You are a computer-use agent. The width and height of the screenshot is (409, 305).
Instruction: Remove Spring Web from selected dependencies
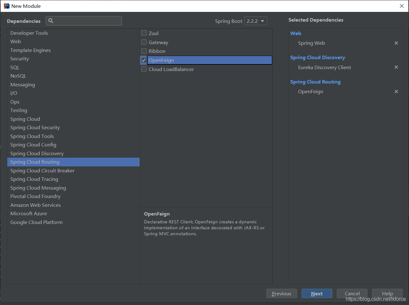click(x=396, y=43)
